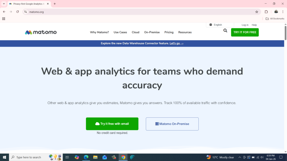Switch to the Privacy-first Google Analytics tab
The image size is (287, 161).
point(28,4)
